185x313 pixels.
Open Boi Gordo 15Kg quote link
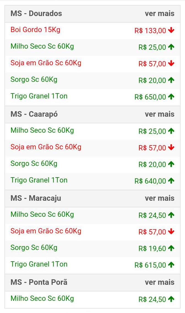(x=35, y=30)
